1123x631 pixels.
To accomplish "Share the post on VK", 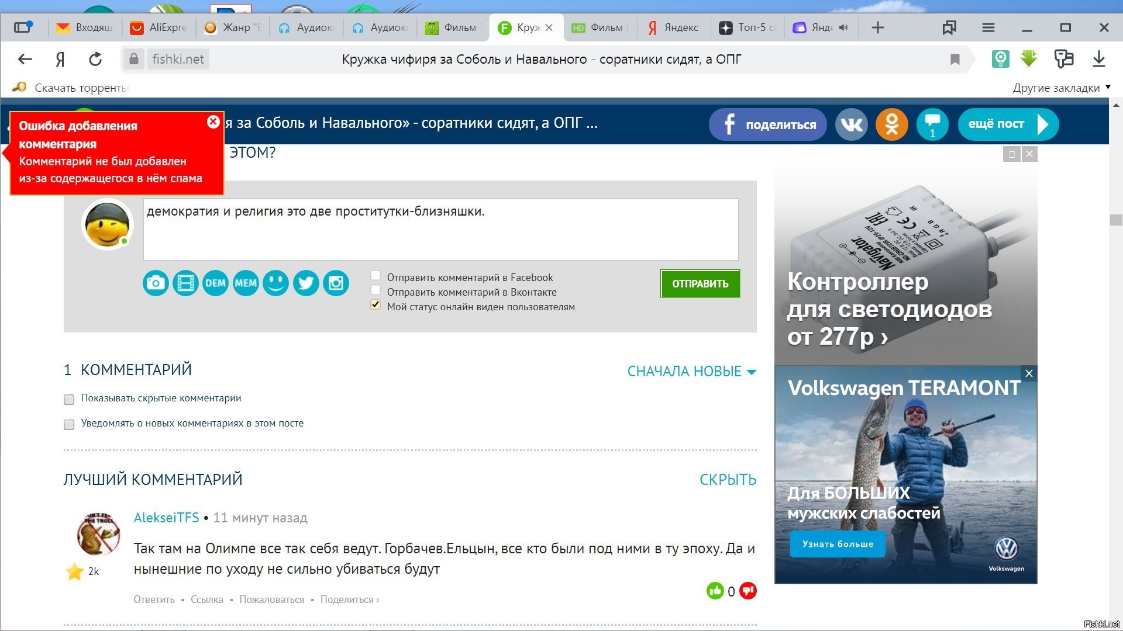I will pyautogui.click(x=851, y=124).
